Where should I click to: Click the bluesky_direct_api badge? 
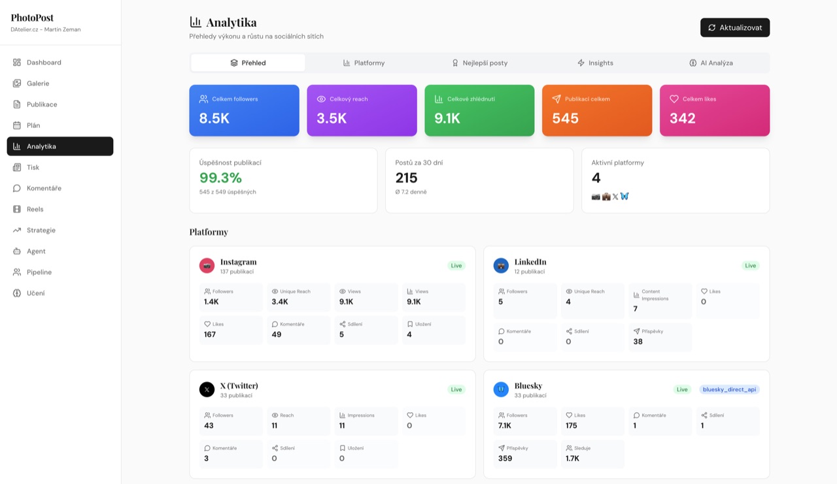[x=729, y=389]
